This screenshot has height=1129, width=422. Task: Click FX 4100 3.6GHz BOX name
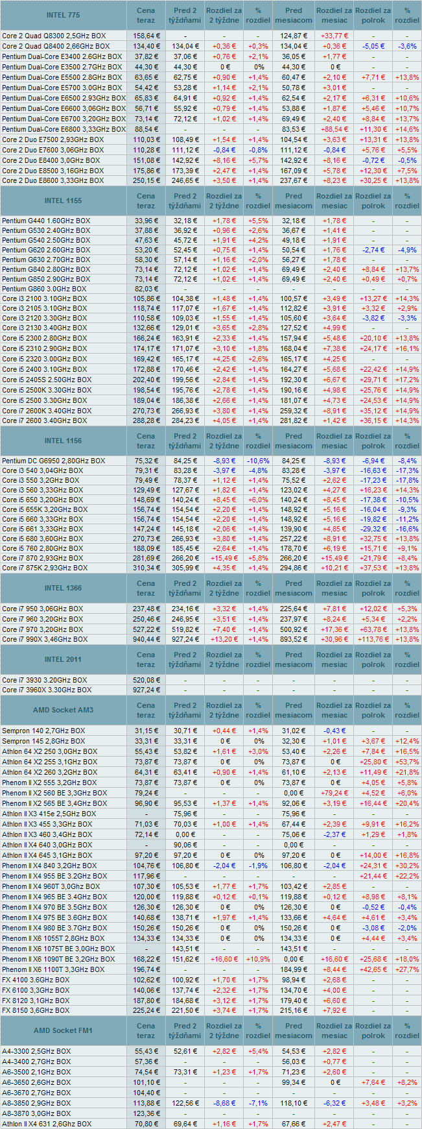tap(36, 980)
